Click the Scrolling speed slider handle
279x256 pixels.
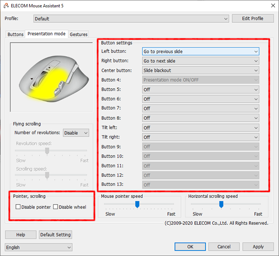47,175
